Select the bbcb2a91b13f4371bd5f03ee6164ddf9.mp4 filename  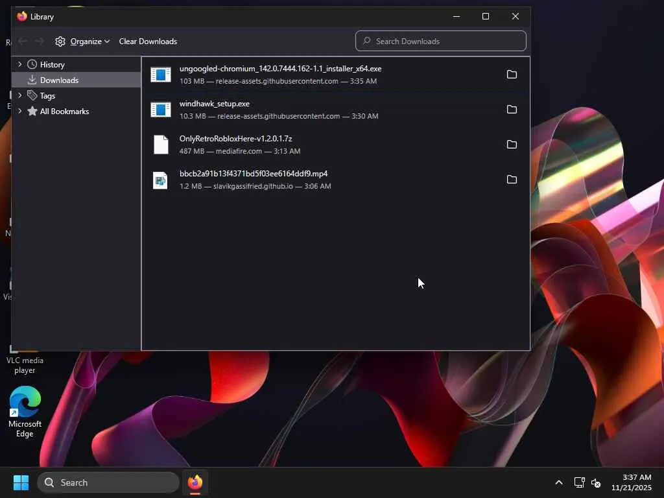(x=254, y=174)
